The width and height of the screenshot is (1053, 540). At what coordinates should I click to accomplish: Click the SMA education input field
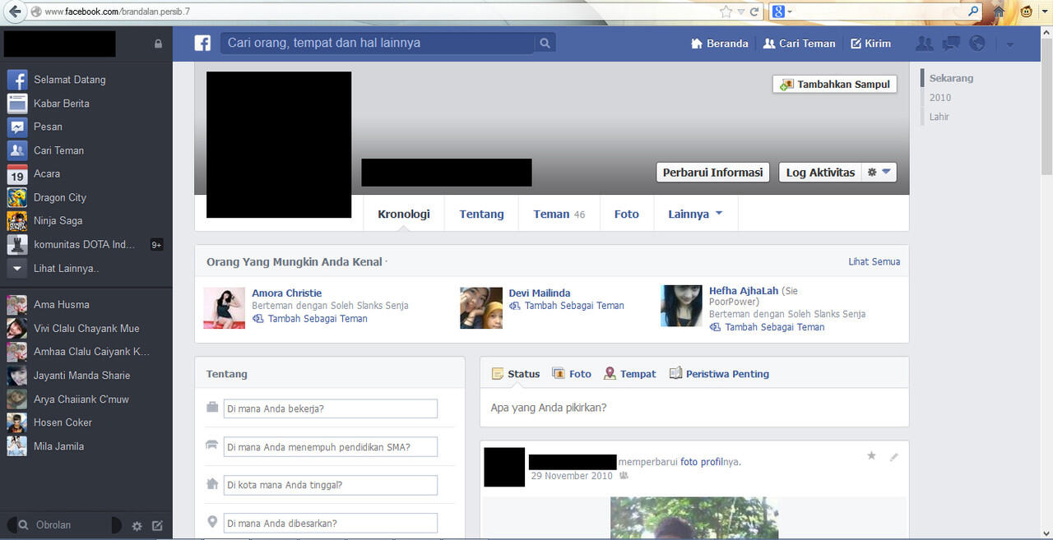coord(331,447)
